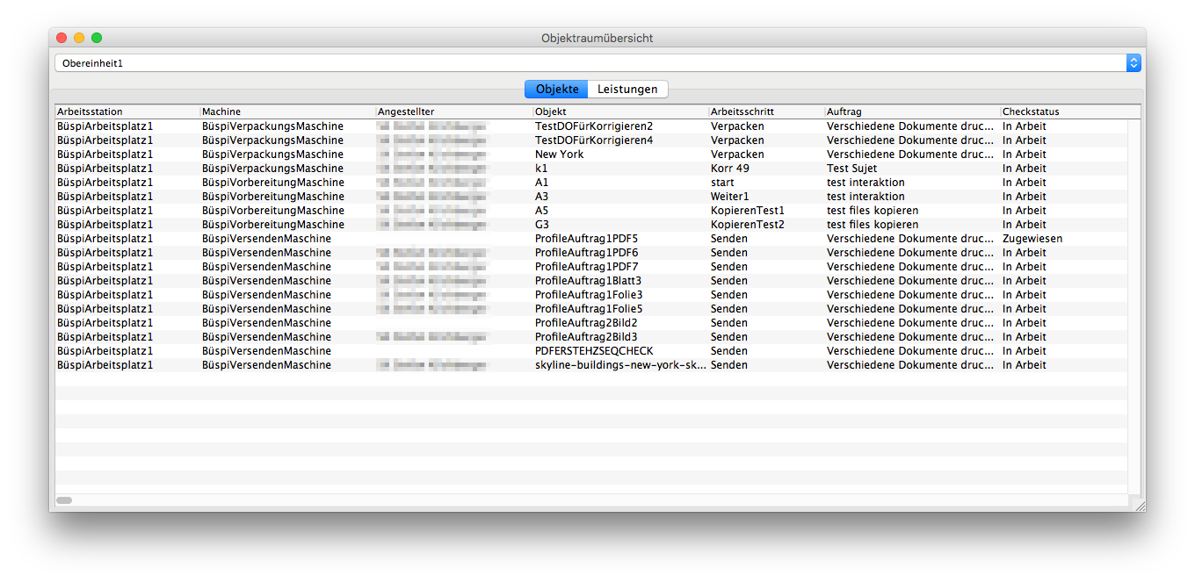Viewport: 1195px width, 582px height.
Task: Click the green zoom window button
Action: [97, 38]
